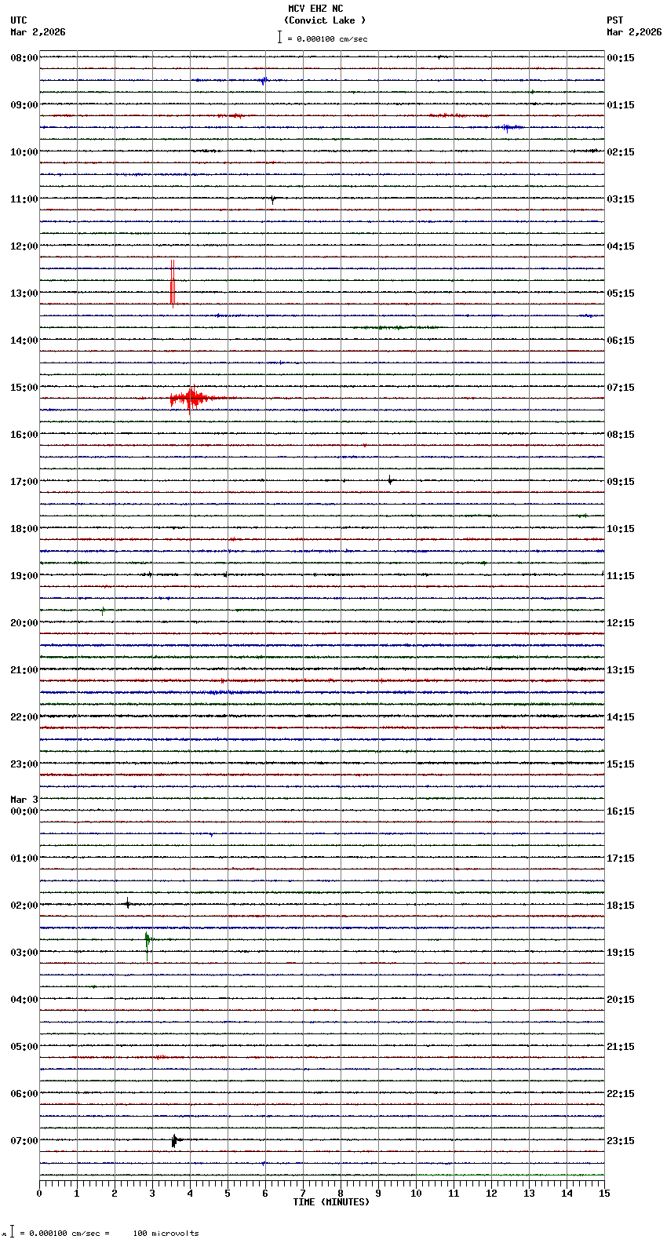Click the 'Mar 3' date change label

click(24, 800)
